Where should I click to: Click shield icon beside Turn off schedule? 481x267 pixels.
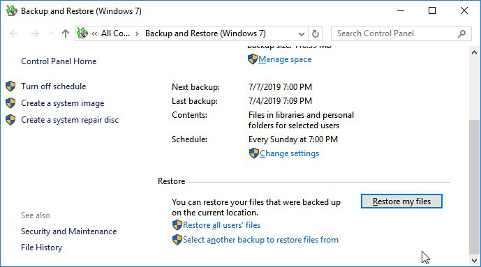(x=10, y=86)
